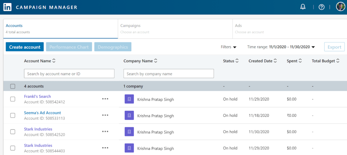
Task: Check the checkbox for account 508542520
Action: 13,132
